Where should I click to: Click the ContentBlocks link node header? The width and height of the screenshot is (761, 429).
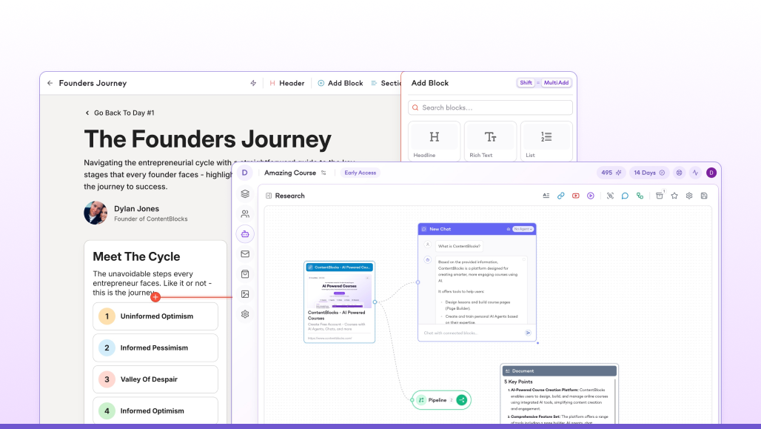(x=339, y=267)
